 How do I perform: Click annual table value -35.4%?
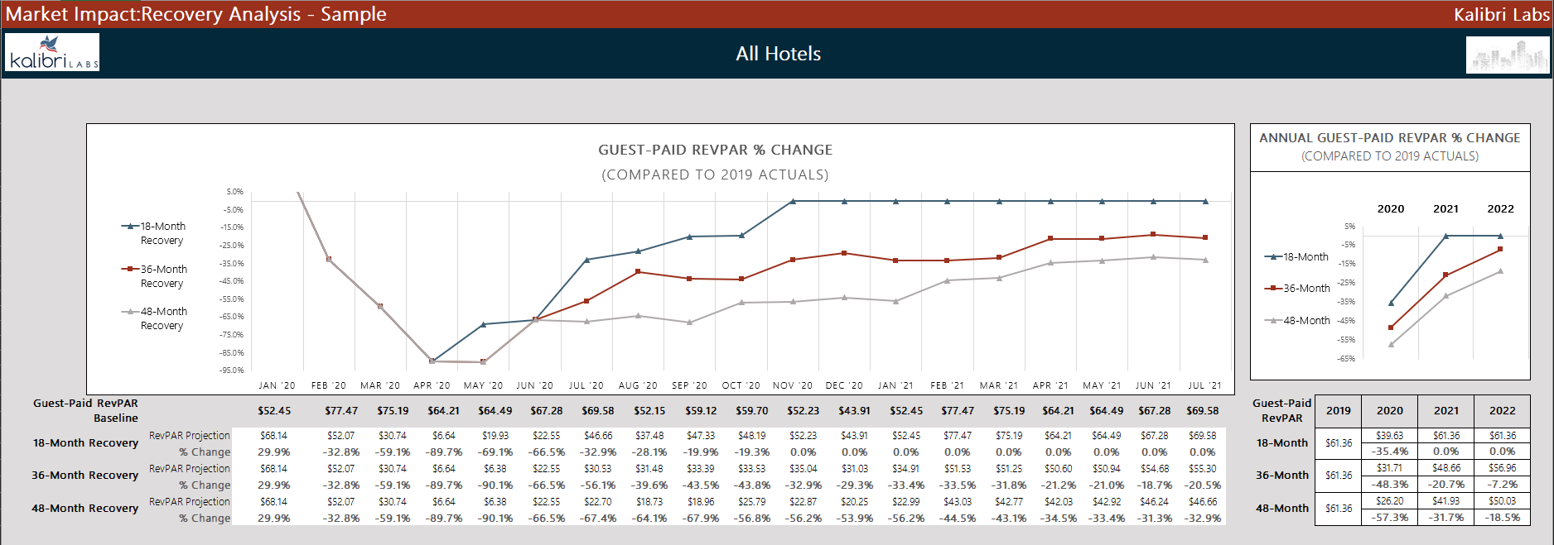(x=1390, y=452)
